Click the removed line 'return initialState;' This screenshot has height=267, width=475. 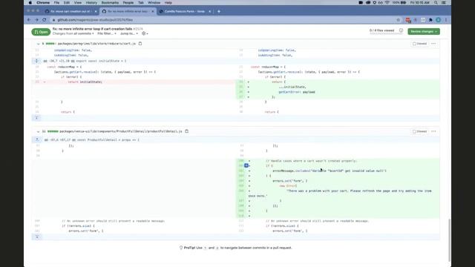point(85,82)
